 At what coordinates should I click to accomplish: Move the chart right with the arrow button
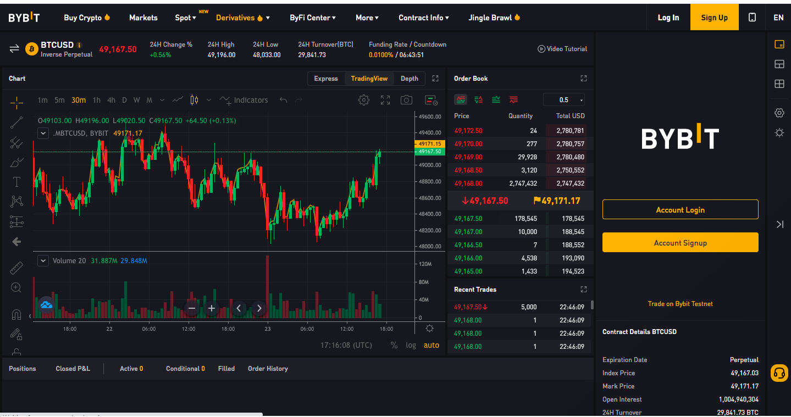(259, 309)
